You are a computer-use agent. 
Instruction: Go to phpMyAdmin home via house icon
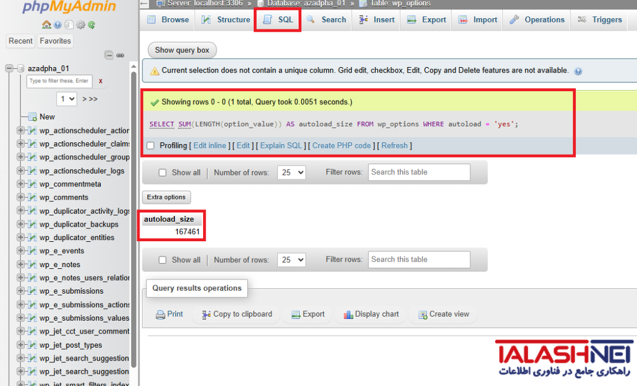(47, 25)
